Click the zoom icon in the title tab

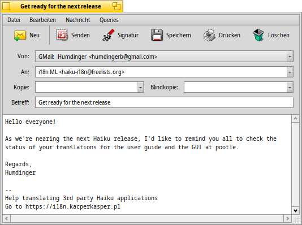(117, 6)
